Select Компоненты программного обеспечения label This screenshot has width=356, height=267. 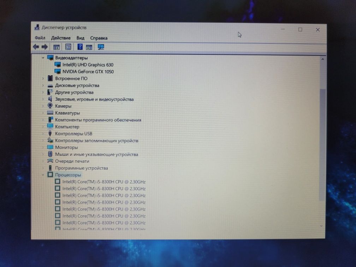(98, 120)
